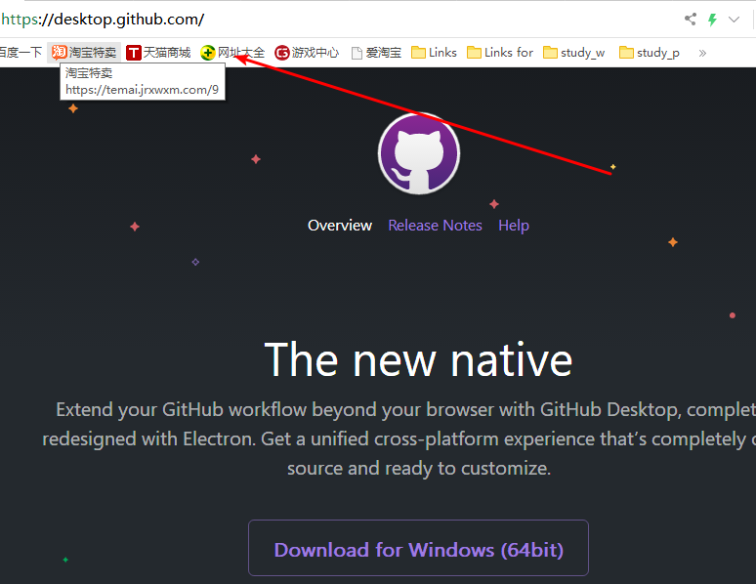Open the study_p bookmark folder
The height and width of the screenshot is (584, 756).
[650, 52]
